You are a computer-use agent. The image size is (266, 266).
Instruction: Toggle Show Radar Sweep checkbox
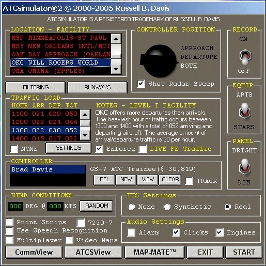pos(141,84)
